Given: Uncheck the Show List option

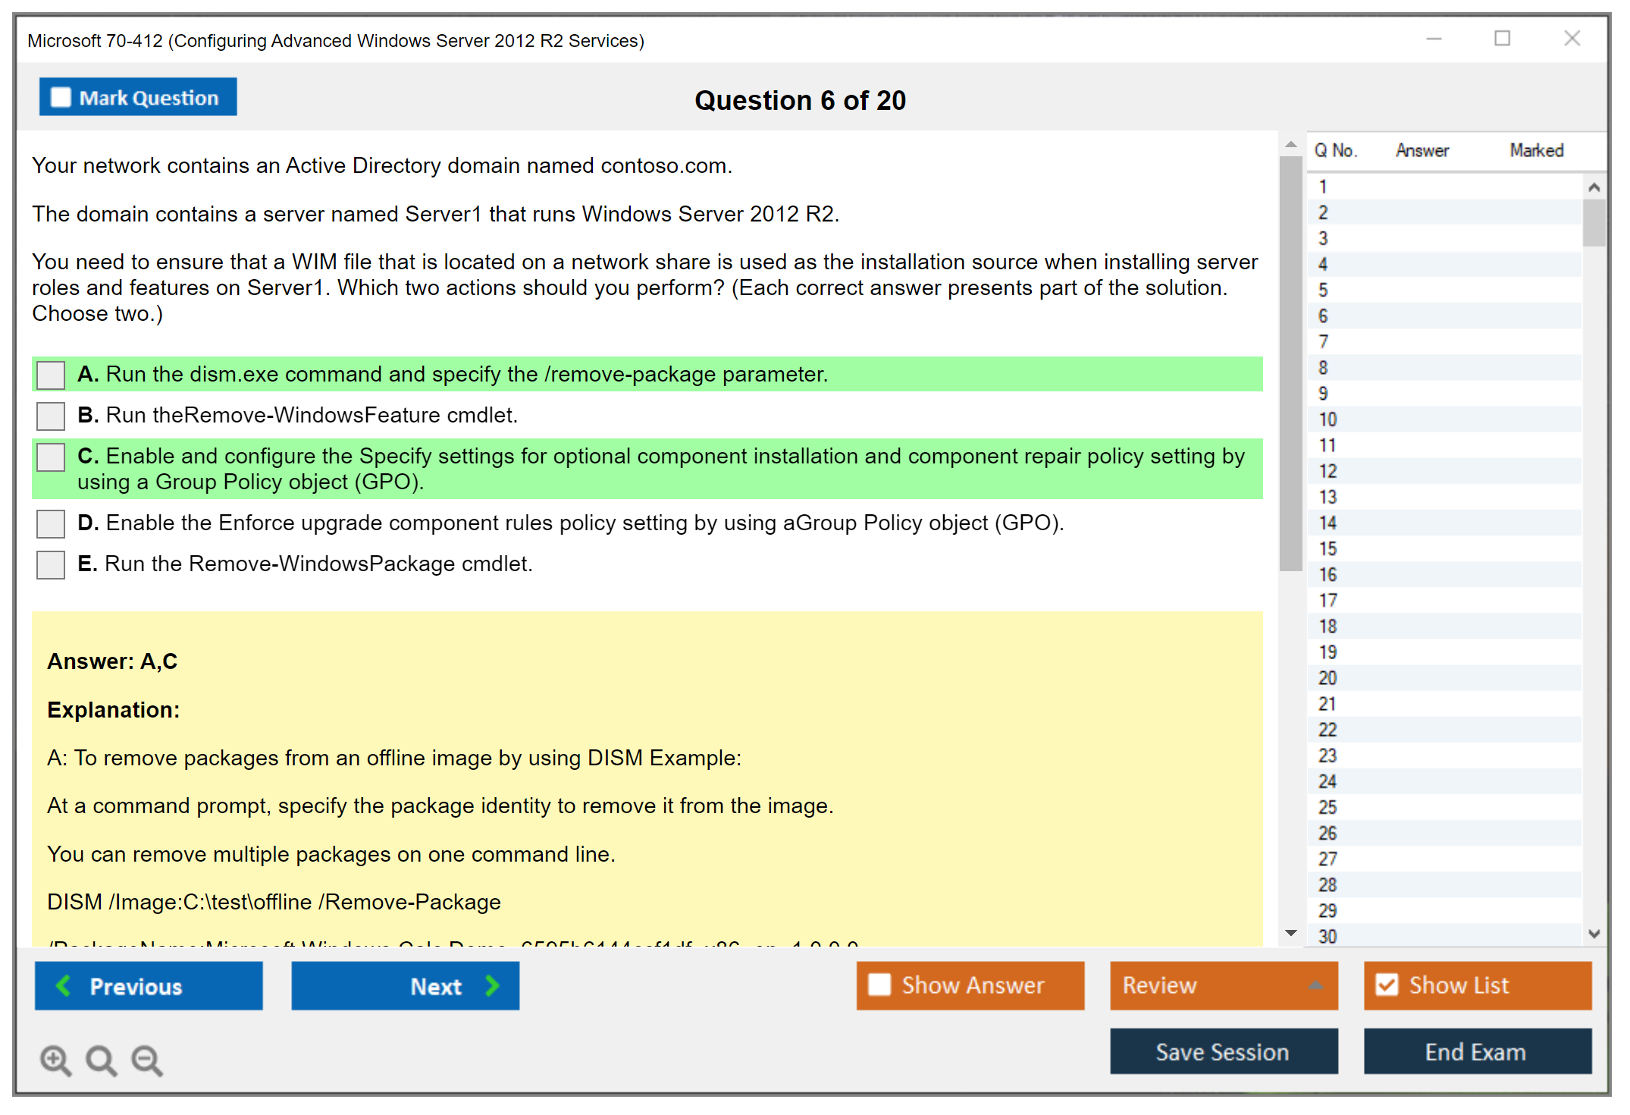Looking at the screenshot, I should 1387,985.
